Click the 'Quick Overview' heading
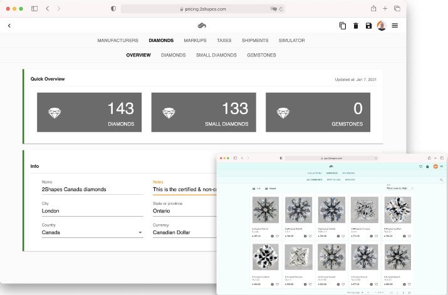This screenshot has width=448, height=295. [x=48, y=79]
